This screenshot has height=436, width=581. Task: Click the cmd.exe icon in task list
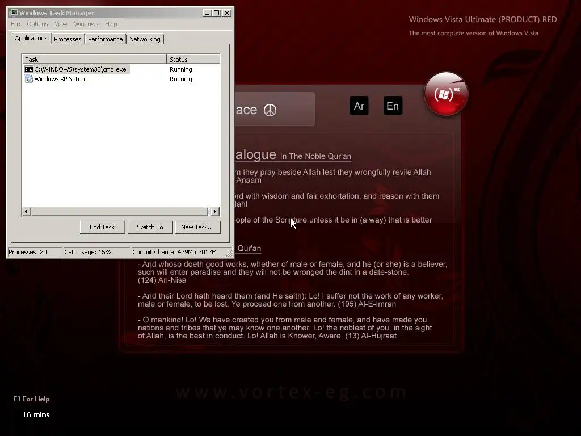(x=28, y=69)
